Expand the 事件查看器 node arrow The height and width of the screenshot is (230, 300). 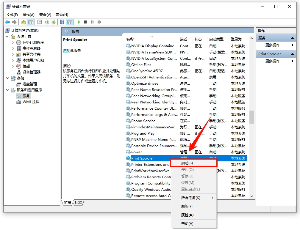(13, 48)
